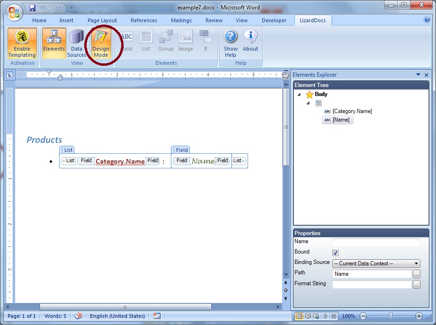
Task: Click the zoom out minus button
Action: pos(363,316)
